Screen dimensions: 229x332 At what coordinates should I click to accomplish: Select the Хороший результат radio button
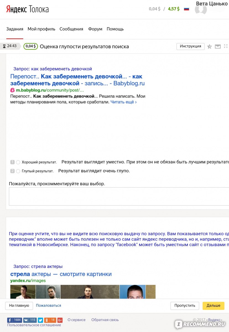[18, 162]
